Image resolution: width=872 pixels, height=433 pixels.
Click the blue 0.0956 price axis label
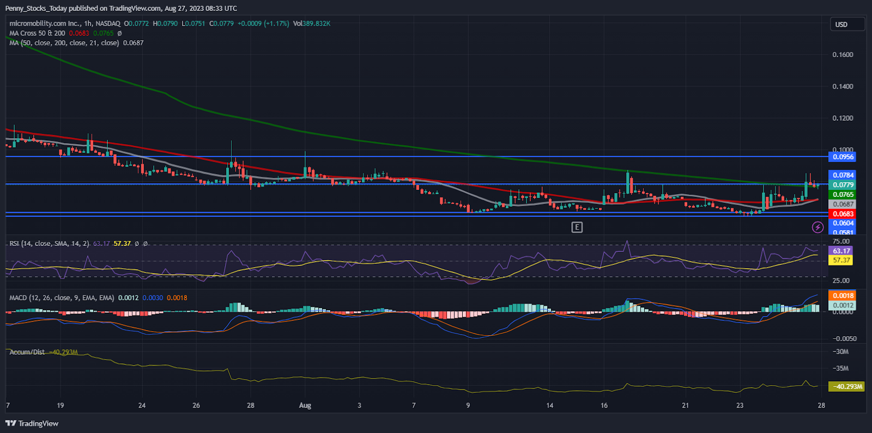tap(843, 157)
